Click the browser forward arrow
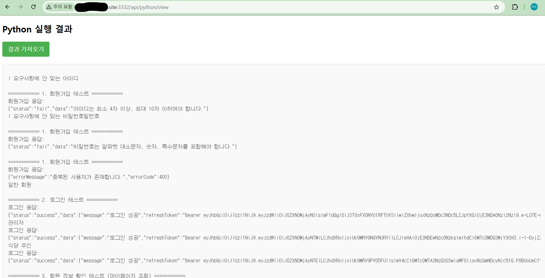Image resolution: width=545 pixels, height=278 pixels. (x=20, y=7)
